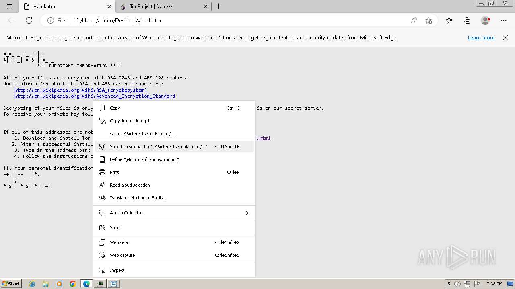
Task: Select Web select menu entry
Action: click(174, 242)
